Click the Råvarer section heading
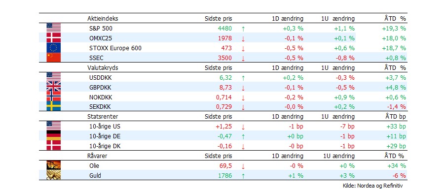 pos(97,156)
